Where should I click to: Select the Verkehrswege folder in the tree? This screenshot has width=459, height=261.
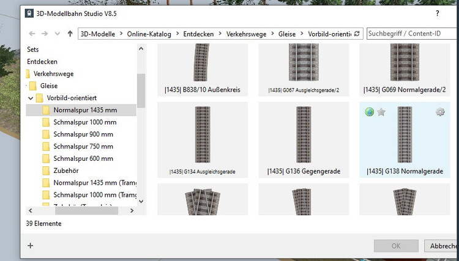(x=53, y=73)
